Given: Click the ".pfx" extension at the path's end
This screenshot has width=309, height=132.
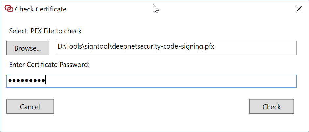Looking at the screenshot, I should coord(209,47).
